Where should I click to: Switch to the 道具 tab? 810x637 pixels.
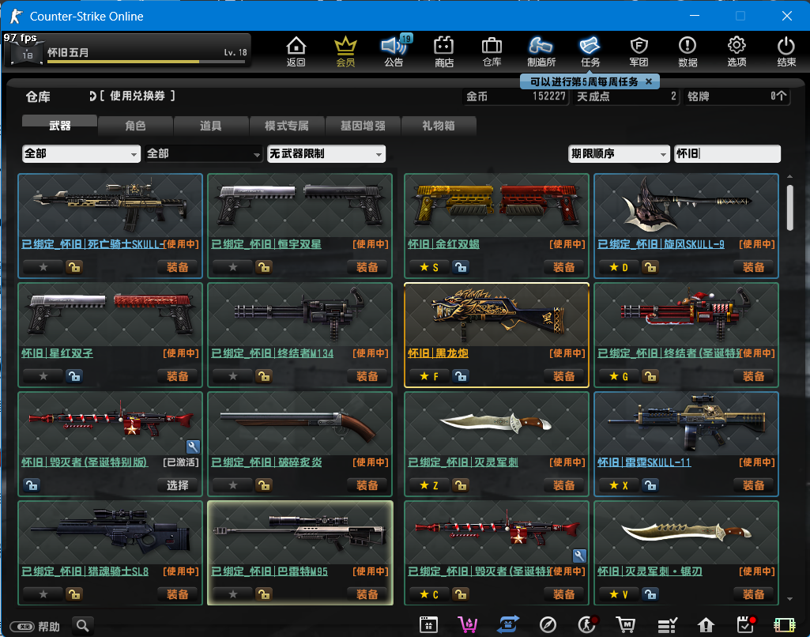[x=211, y=126]
